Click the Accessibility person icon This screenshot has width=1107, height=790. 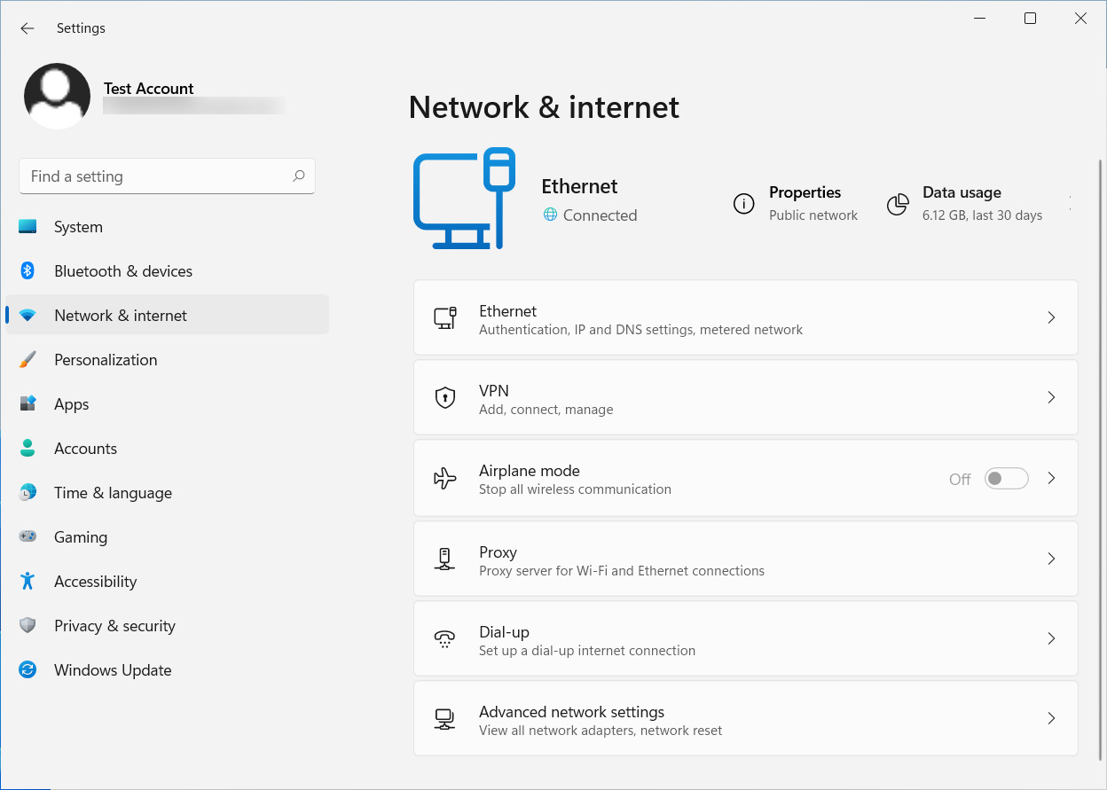[27, 581]
